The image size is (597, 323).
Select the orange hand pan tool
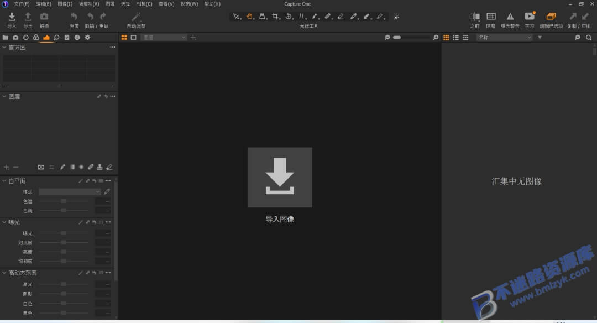point(249,17)
